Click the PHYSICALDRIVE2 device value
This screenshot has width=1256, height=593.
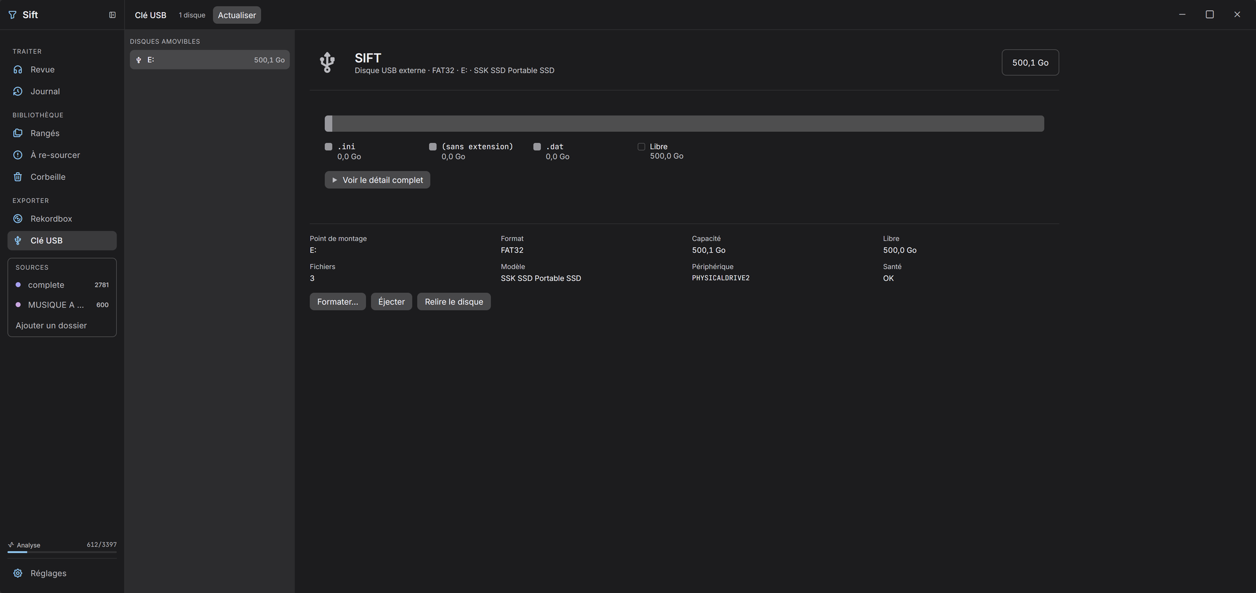pyautogui.click(x=721, y=278)
